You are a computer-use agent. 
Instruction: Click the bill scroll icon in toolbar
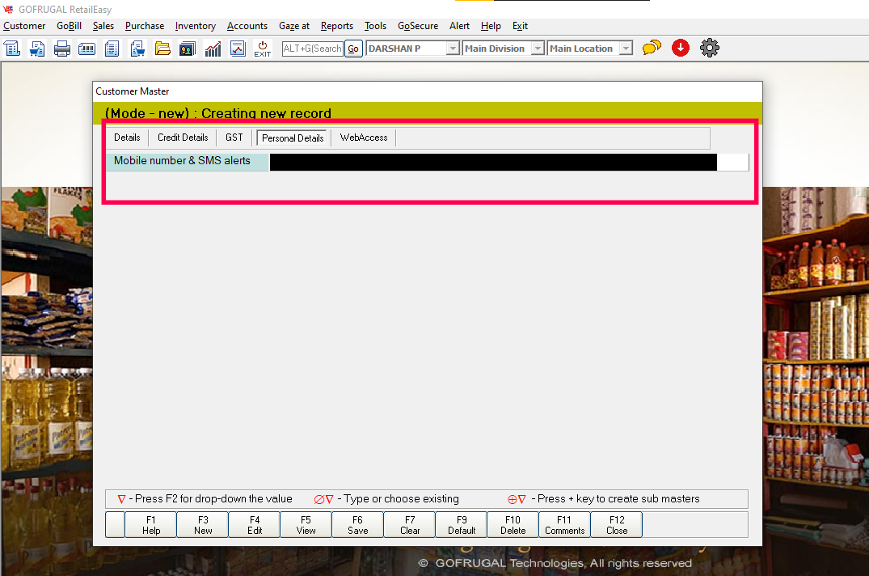tap(12, 49)
